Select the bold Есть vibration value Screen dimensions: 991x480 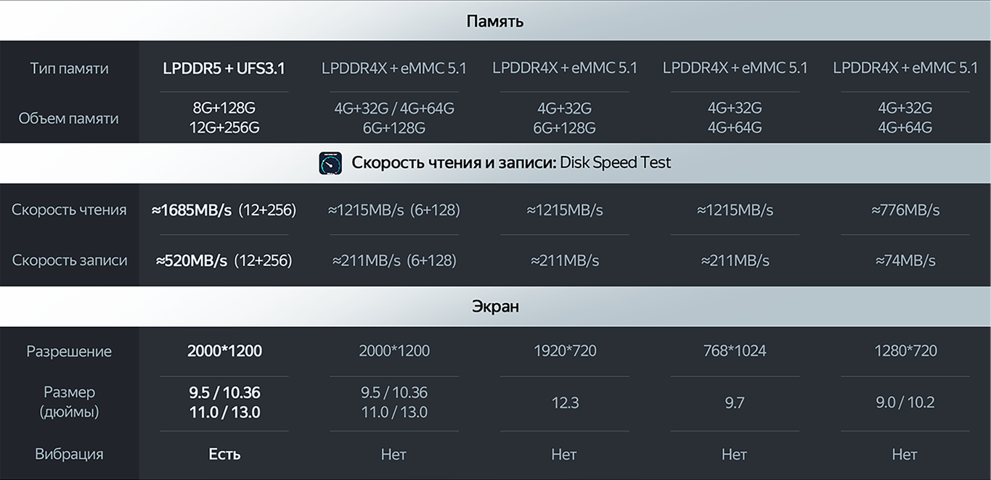tap(224, 455)
